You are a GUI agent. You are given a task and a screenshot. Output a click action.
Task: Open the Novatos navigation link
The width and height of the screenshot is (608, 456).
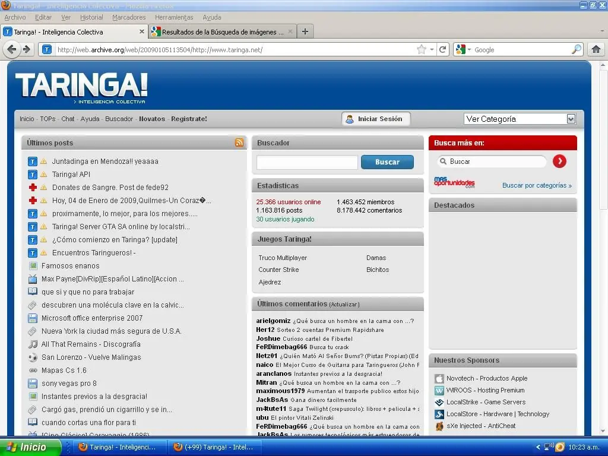click(152, 119)
